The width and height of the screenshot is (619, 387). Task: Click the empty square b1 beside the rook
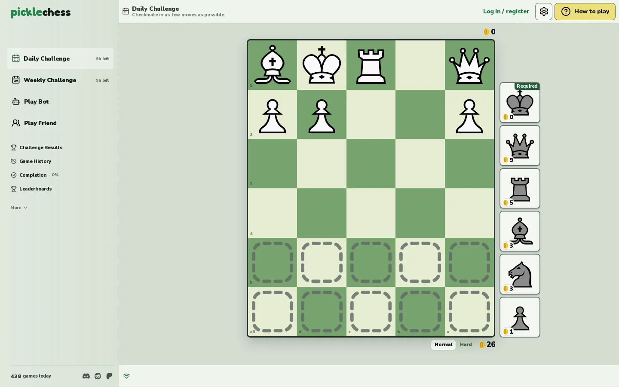[420, 65]
